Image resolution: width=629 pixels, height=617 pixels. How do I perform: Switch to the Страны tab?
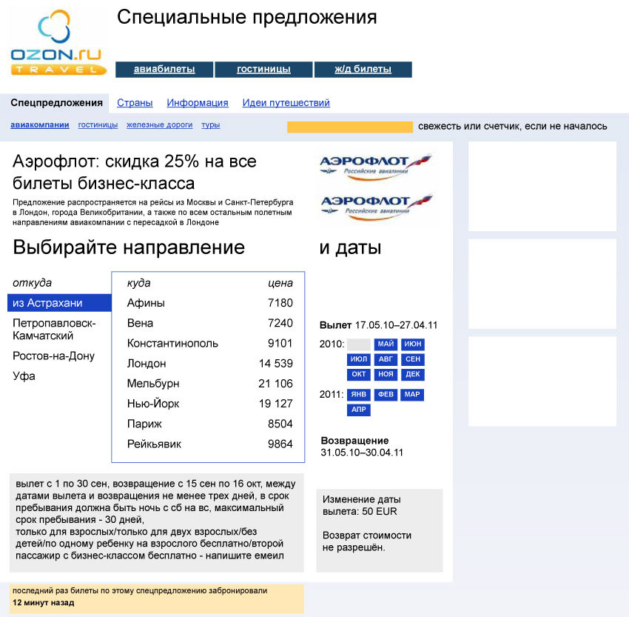click(135, 103)
